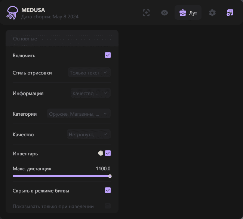The width and height of the screenshot is (243, 219).
Task: Click the Medusa jellyfish logo
Action: [x=12, y=12]
